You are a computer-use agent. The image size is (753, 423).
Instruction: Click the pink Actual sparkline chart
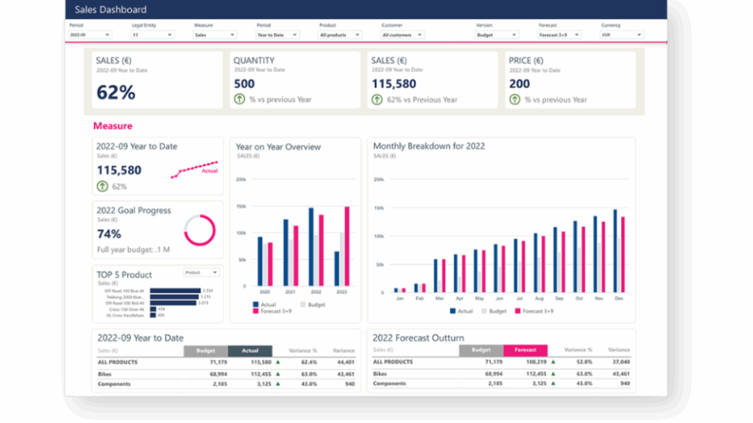(x=197, y=168)
